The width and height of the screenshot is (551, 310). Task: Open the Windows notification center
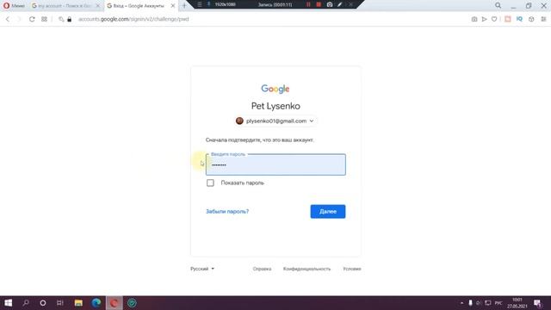point(537,303)
